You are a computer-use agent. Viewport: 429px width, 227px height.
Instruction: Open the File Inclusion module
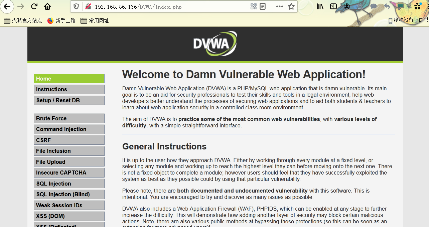[x=69, y=151]
